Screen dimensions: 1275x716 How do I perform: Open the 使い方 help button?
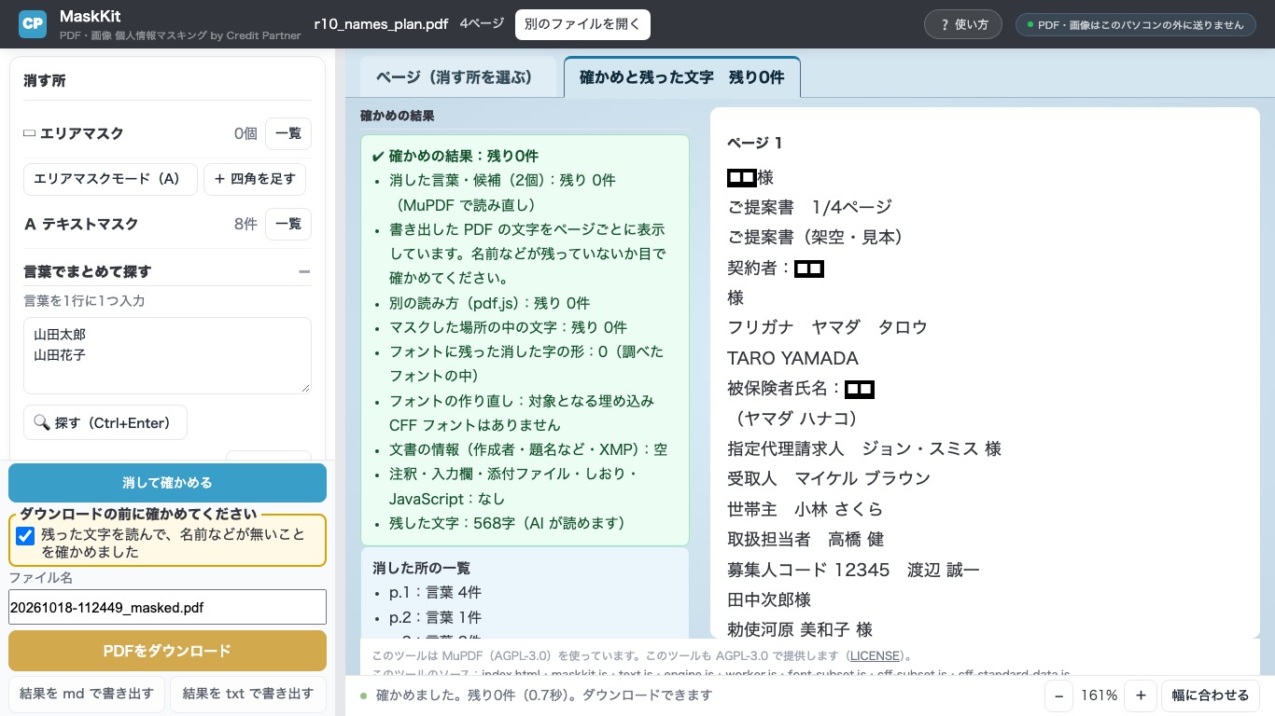click(963, 25)
